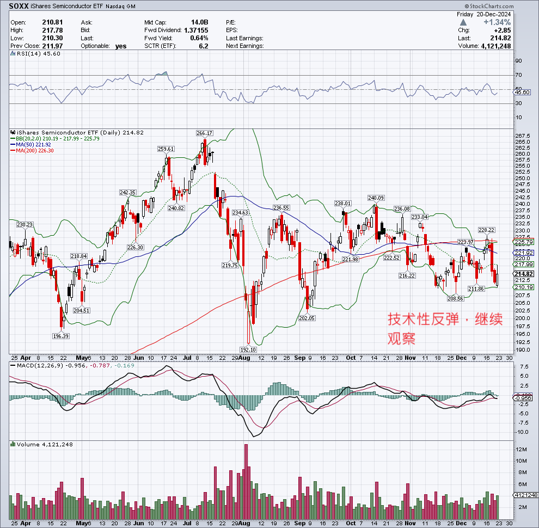Click the 259.61 high price label
The image size is (539, 528).
166,149
